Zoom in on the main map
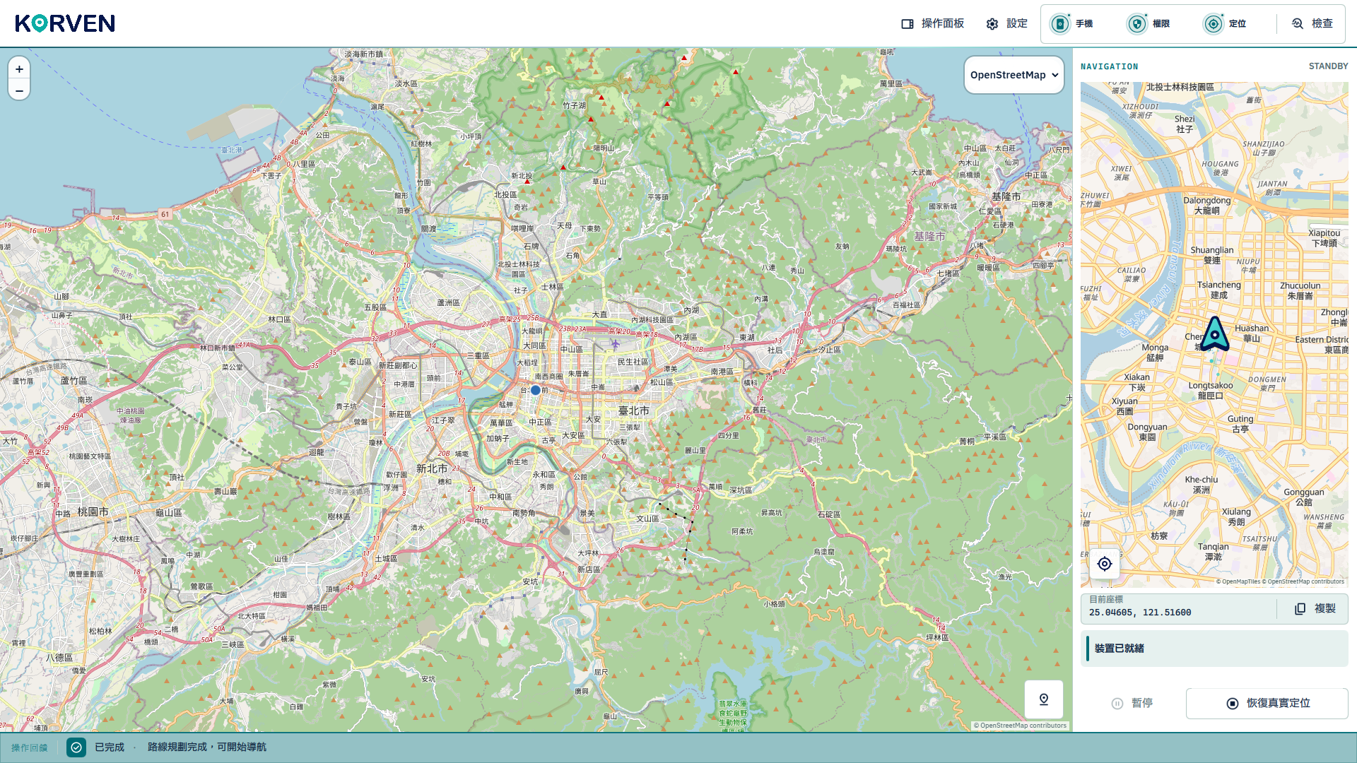Image resolution: width=1357 pixels, height=763 pixels. 19,69
